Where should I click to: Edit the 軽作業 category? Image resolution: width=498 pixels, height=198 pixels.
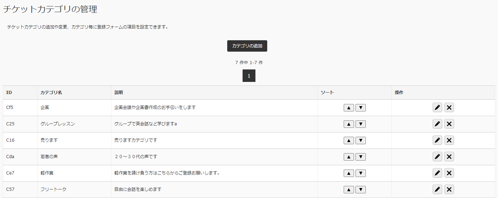(437, 173)
